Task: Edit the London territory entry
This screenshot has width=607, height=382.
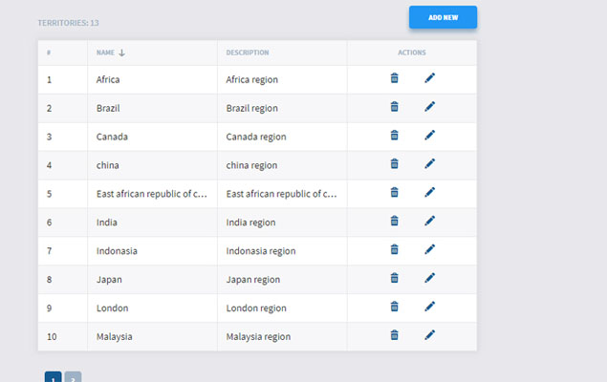Action: 429,308
